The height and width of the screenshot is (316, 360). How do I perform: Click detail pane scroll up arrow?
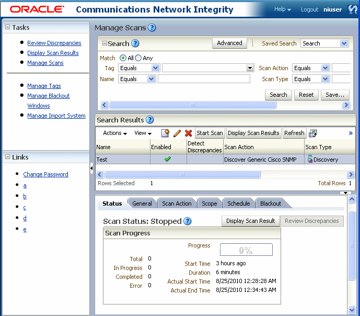point(352,199)
